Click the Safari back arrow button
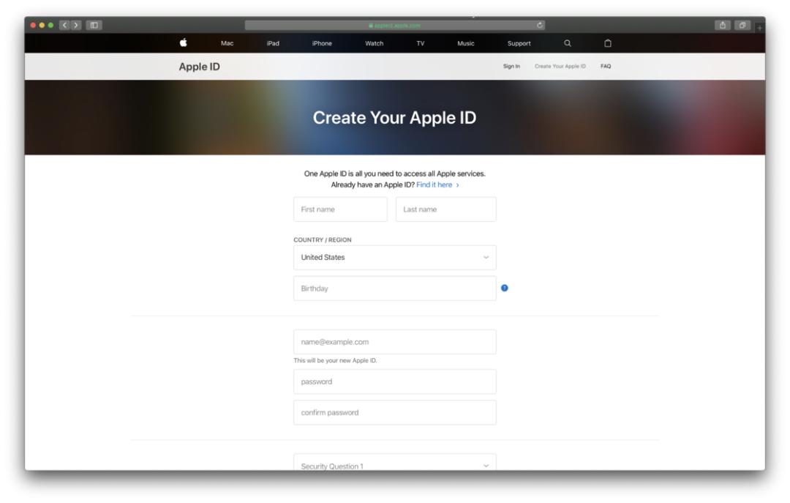 [64, 25]
